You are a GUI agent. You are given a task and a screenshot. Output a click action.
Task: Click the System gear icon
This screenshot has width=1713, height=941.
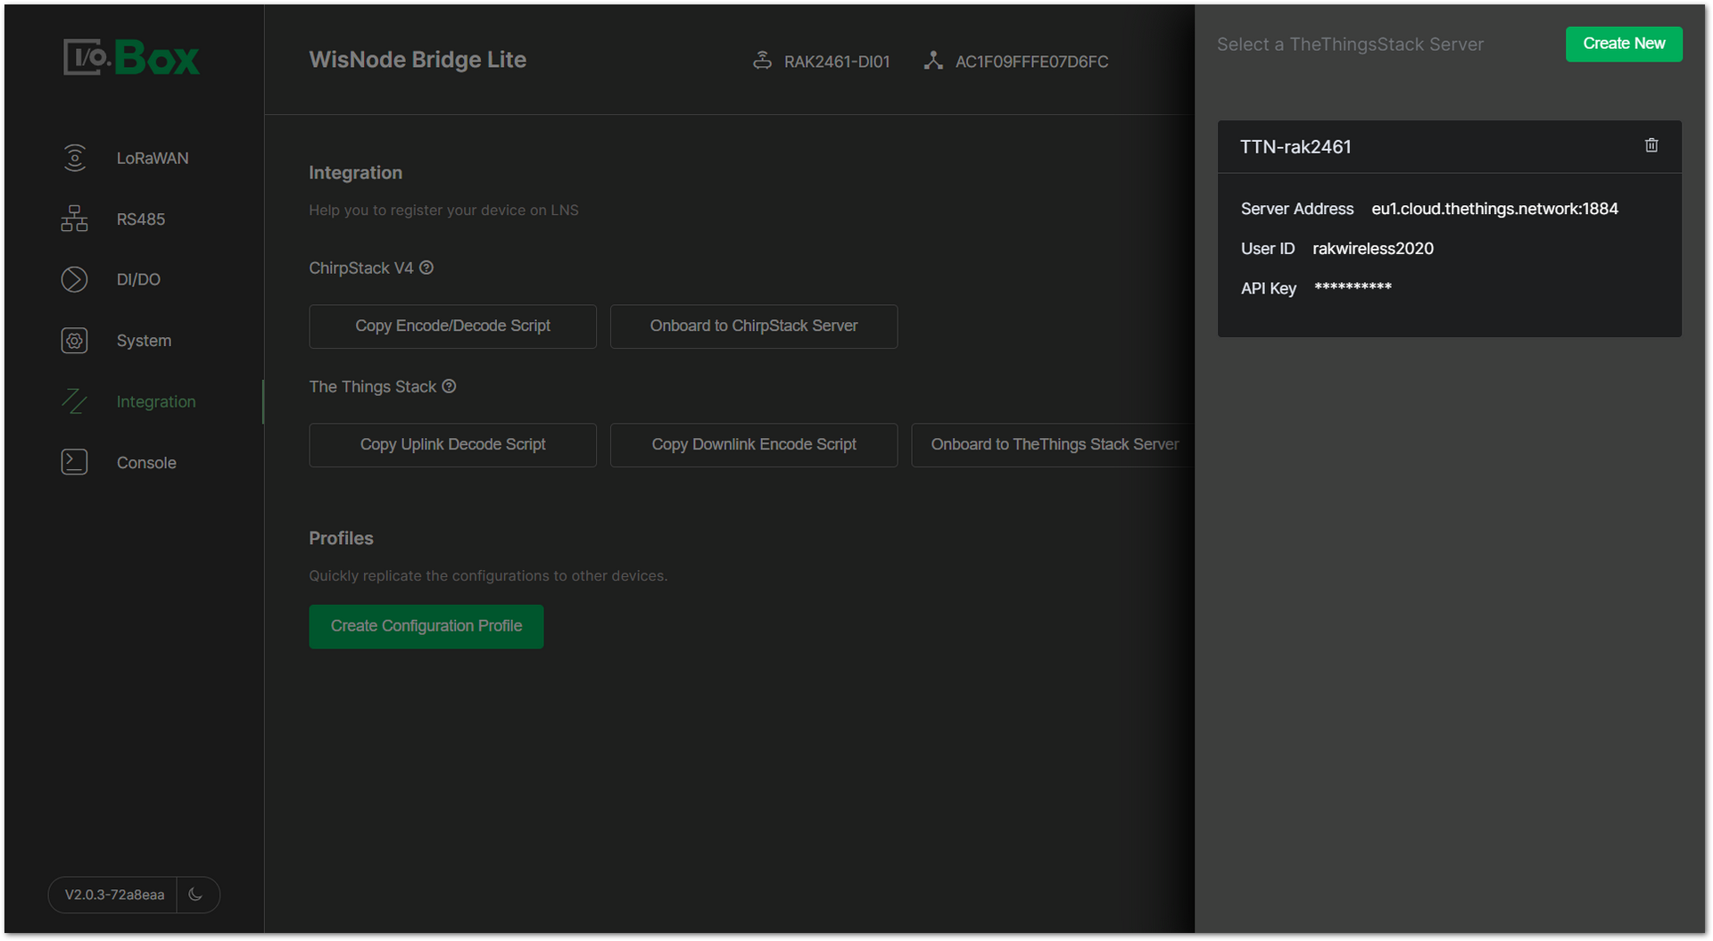click(75, 341)
